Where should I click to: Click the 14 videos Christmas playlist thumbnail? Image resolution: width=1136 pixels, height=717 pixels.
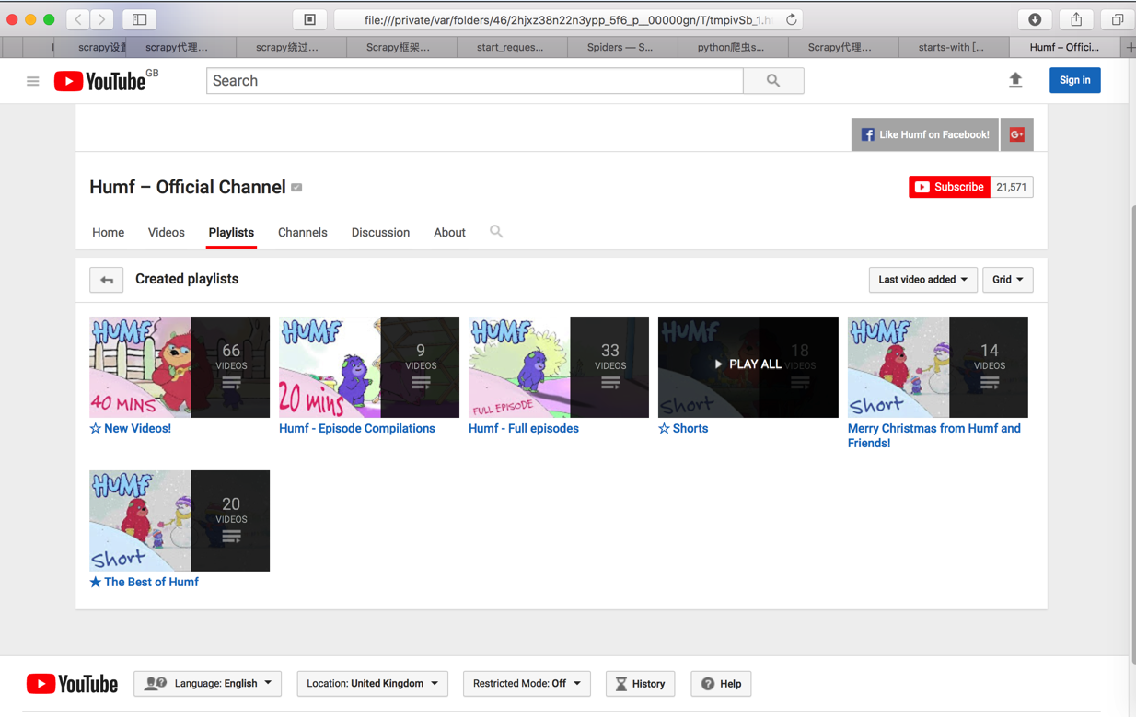(x=938, y=367)
